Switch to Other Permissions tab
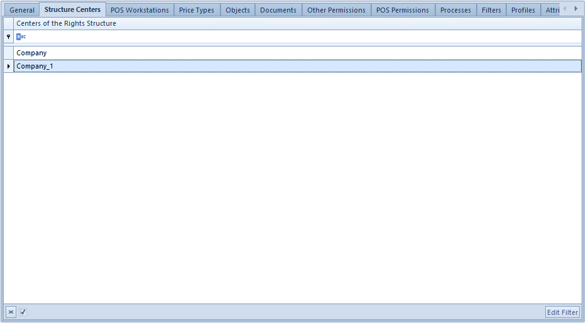This screenshot has height=323, width=586. [x=337, y=10]
